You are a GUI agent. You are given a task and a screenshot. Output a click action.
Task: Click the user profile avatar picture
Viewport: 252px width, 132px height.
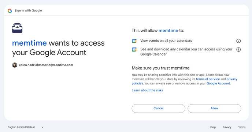click(15, 65)
